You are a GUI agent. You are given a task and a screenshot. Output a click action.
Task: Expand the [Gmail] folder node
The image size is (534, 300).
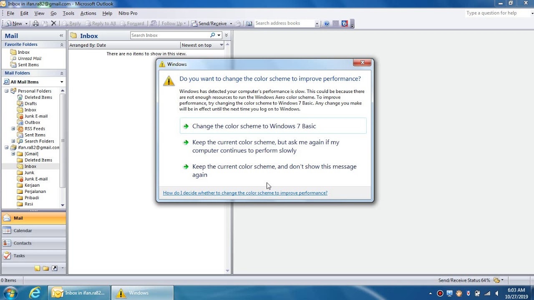tap(13, 154)
